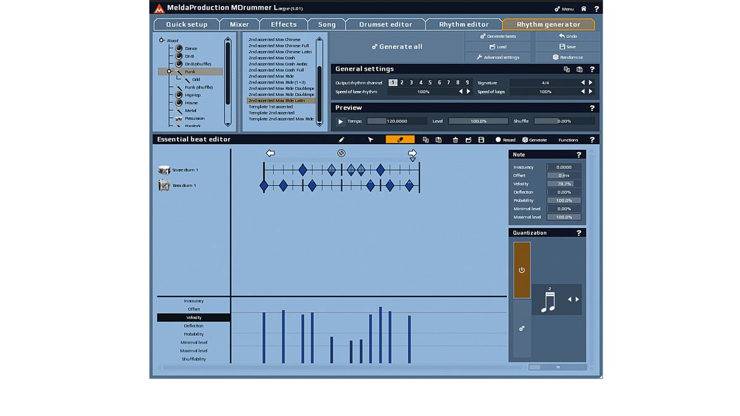Viewport: 740px width, 416px height.
Task: Click the Randomize button
Action: (x=567, y=57)
